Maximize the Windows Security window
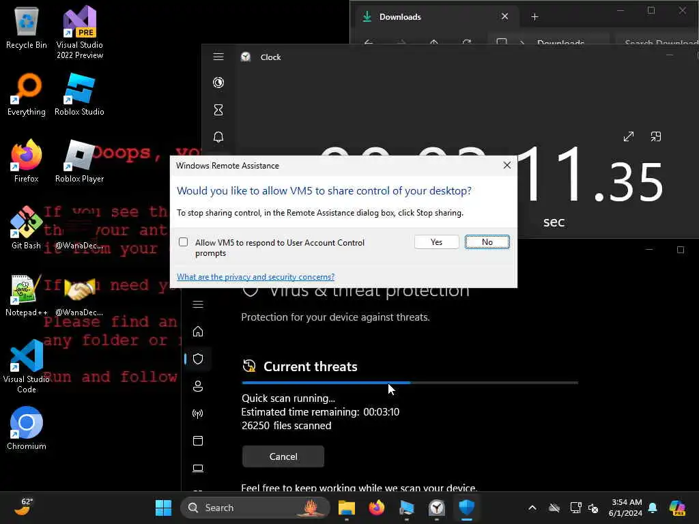This screenshot has height=524, width=699. point(681,250)
